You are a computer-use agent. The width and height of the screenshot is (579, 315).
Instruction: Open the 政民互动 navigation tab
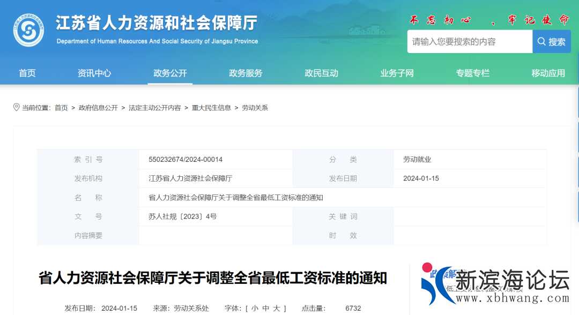321,73
